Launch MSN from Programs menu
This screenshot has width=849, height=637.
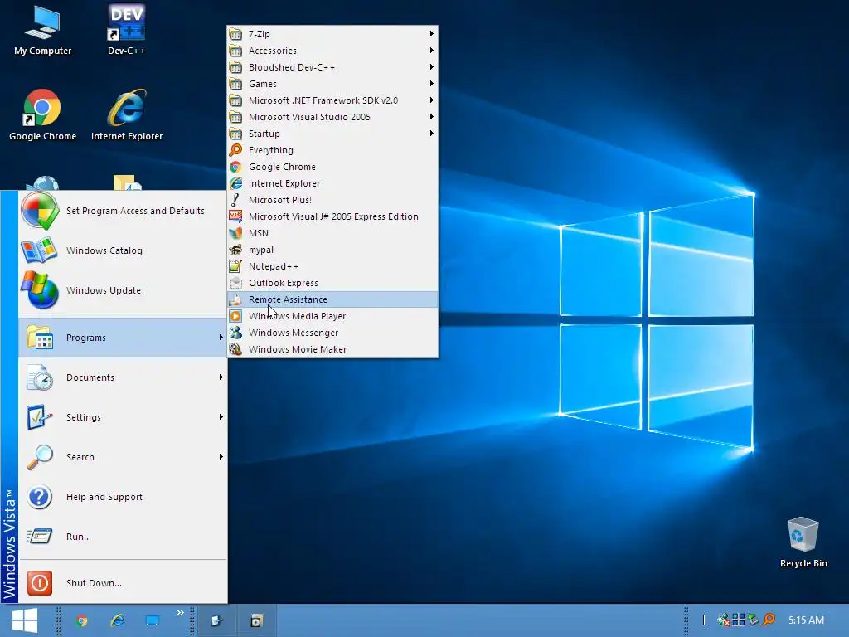(x=332, y=233)
